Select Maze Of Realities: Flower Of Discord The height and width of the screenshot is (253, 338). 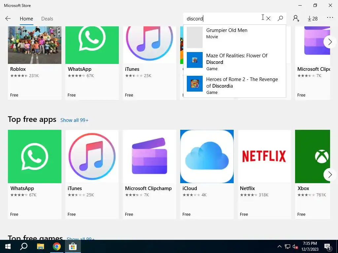[x=235, y=62]
